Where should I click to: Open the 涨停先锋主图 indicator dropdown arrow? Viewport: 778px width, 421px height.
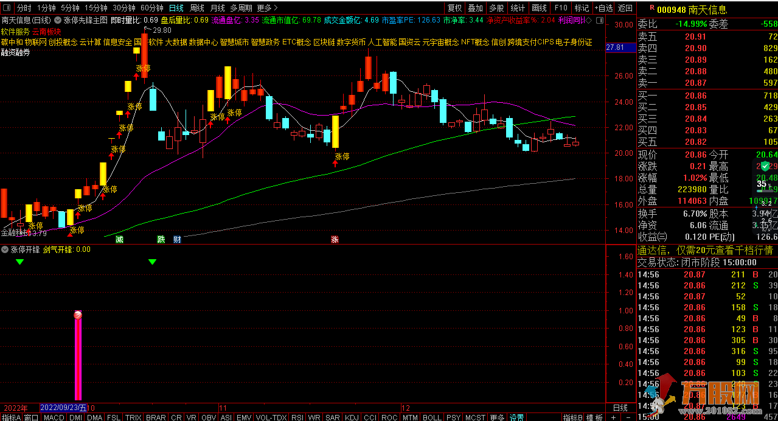pos(57,20)
